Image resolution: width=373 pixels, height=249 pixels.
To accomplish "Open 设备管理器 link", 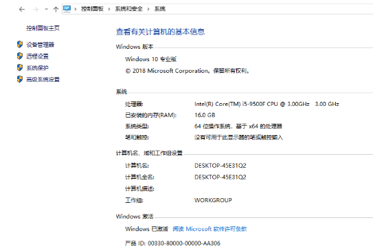I will [x=41, y=45].
